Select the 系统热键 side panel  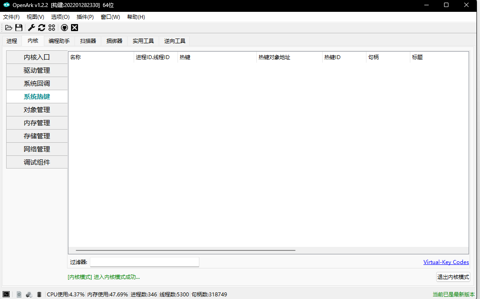(37, 97)
